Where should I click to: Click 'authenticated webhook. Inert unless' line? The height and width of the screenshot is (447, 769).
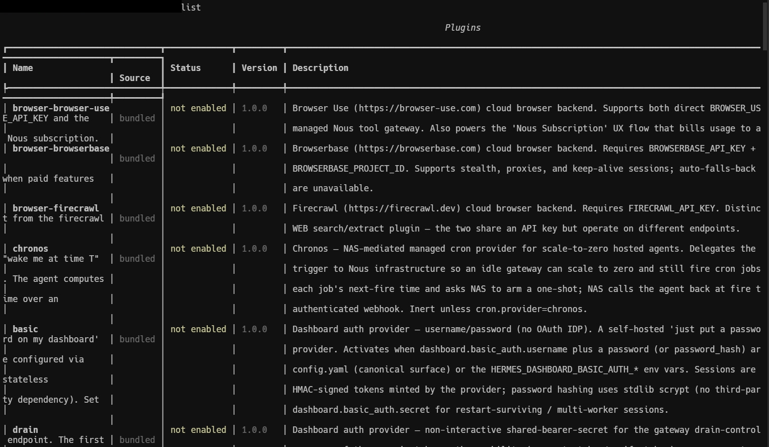click(440, 309)
